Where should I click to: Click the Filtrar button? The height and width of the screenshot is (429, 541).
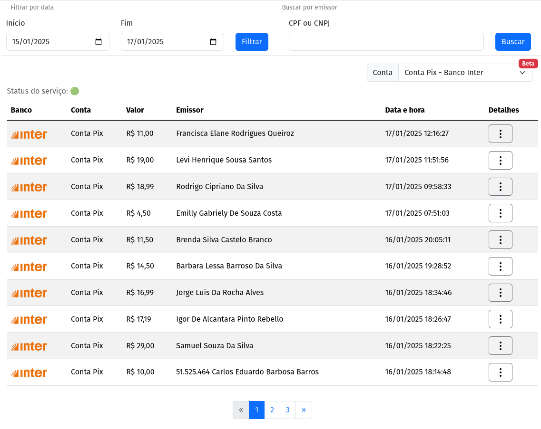pyautogui.click(x=252, y=42)
